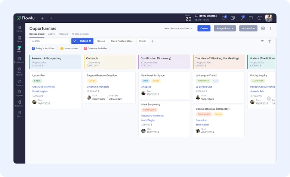Open Amanda Ruiz contact link
The image size is (290, 177).
point(257,91)
